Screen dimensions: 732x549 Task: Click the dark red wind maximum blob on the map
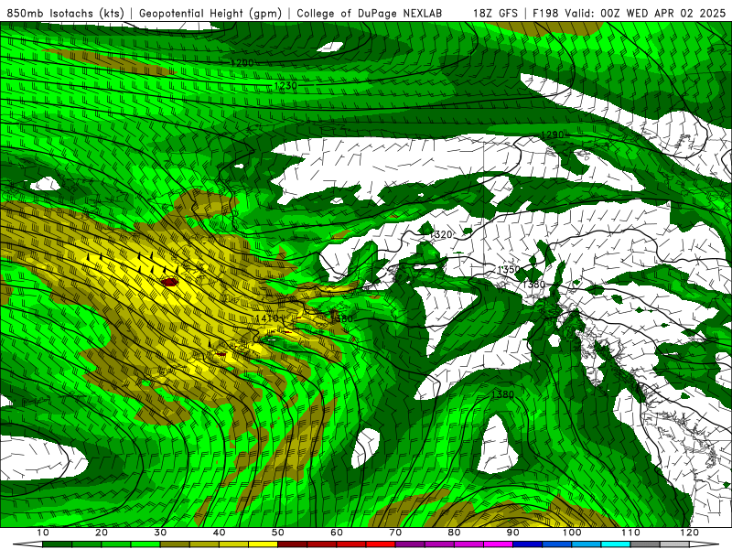(169, 282)
